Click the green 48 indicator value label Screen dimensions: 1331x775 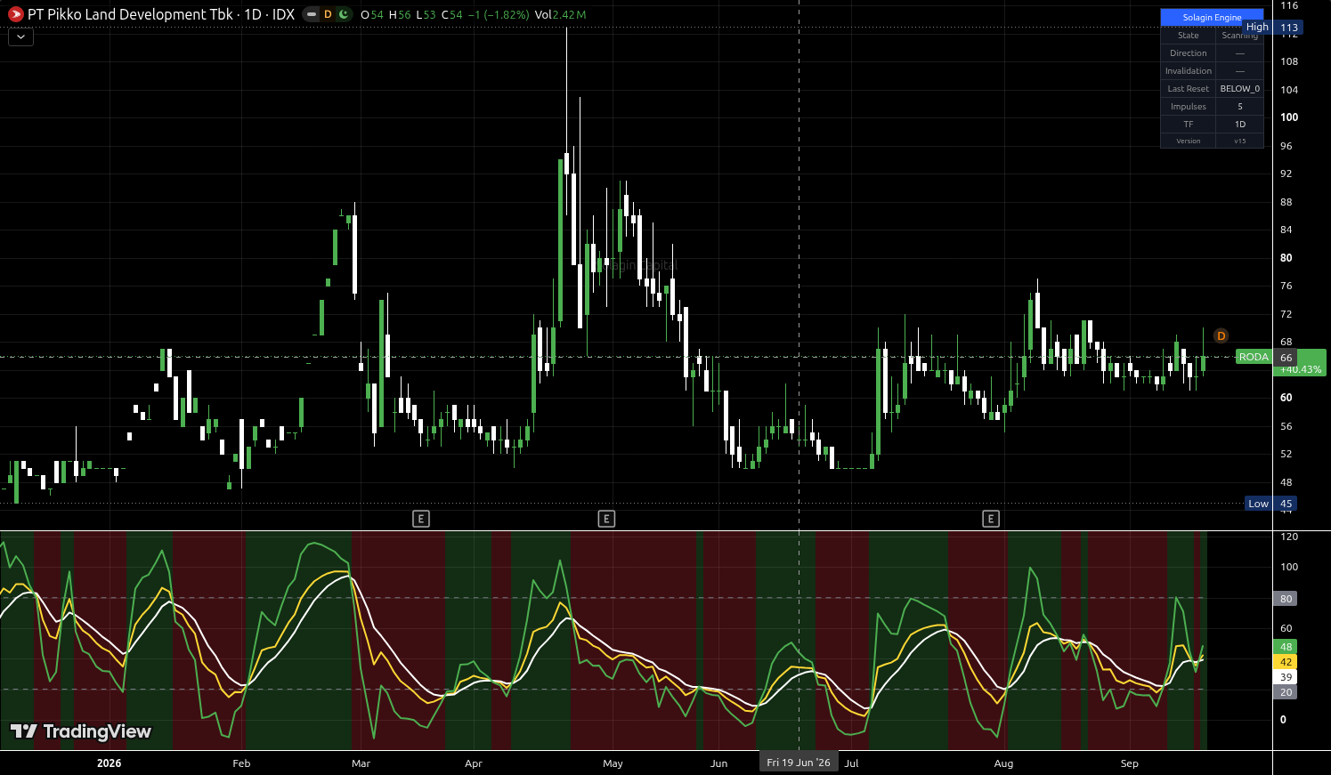point(1286,647)
